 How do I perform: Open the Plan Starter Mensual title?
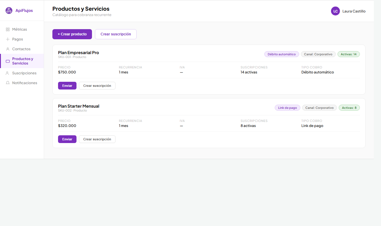click(x=79, y=106)
